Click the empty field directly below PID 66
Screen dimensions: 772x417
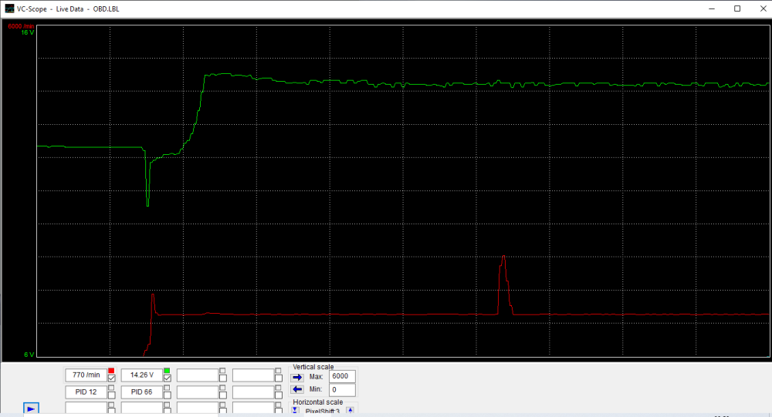(x=142, y=408)
